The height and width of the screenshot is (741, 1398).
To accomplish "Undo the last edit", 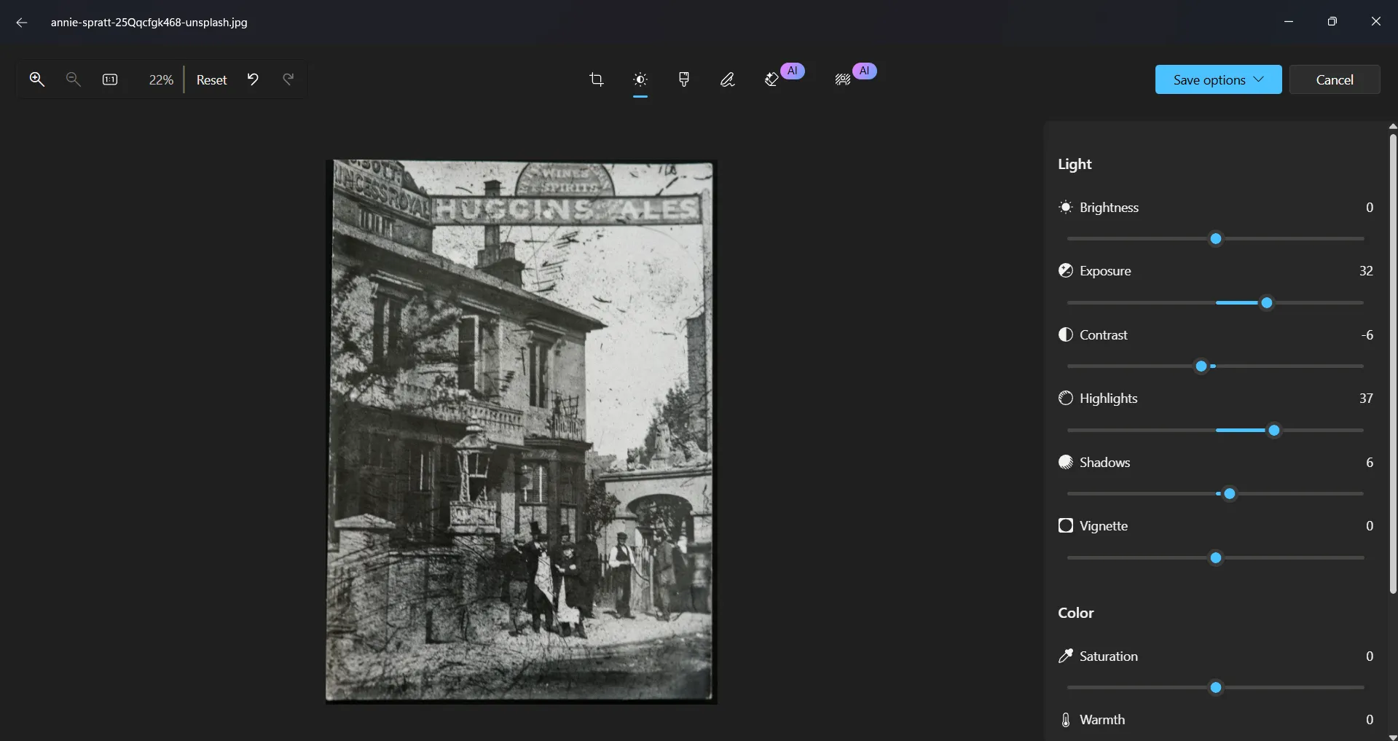I will [251, 79].
